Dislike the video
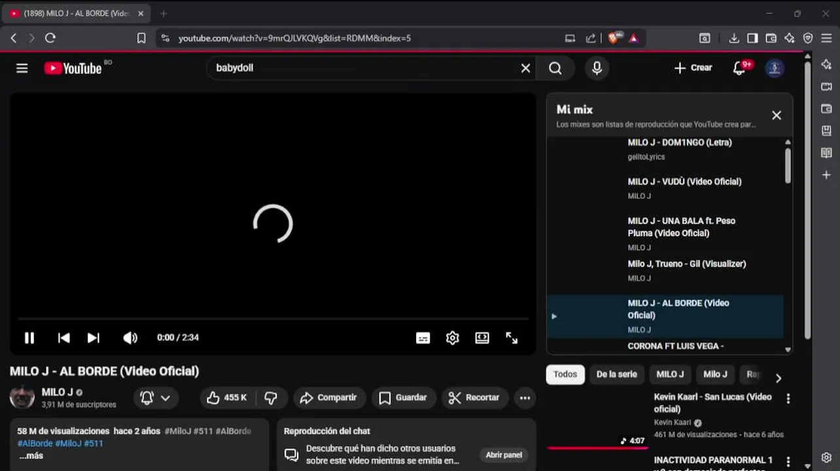Image resolution: width=840 pixels, height=471 pixels. (271, 398)
